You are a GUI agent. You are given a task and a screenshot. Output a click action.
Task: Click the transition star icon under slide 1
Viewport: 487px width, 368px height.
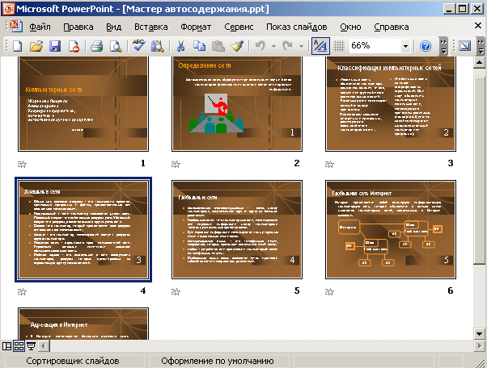pos(22,164)
